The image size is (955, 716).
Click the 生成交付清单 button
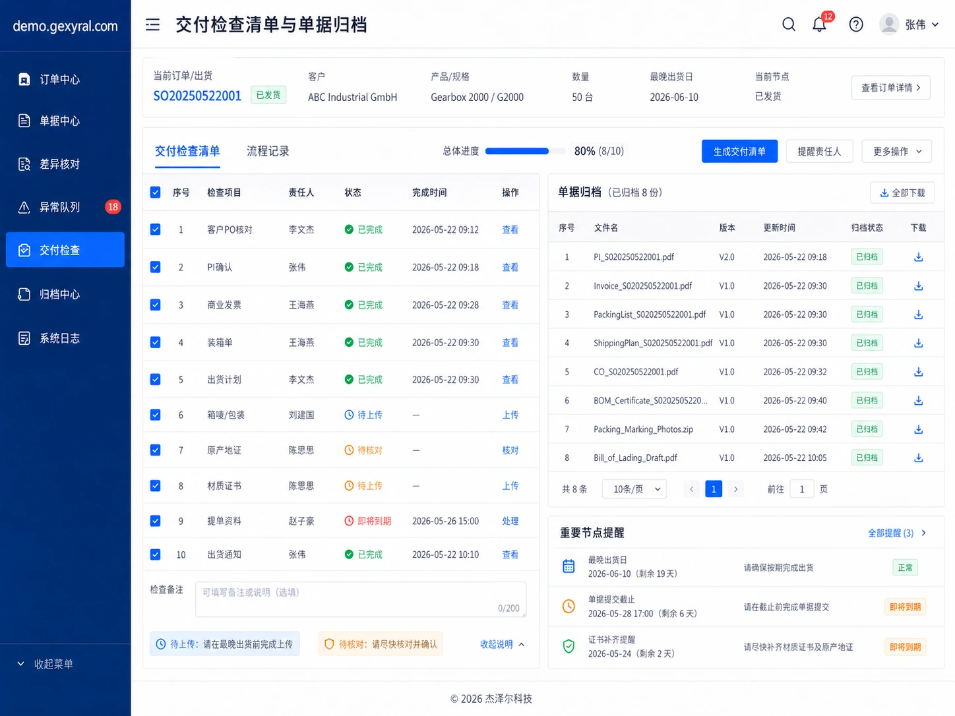739,152
